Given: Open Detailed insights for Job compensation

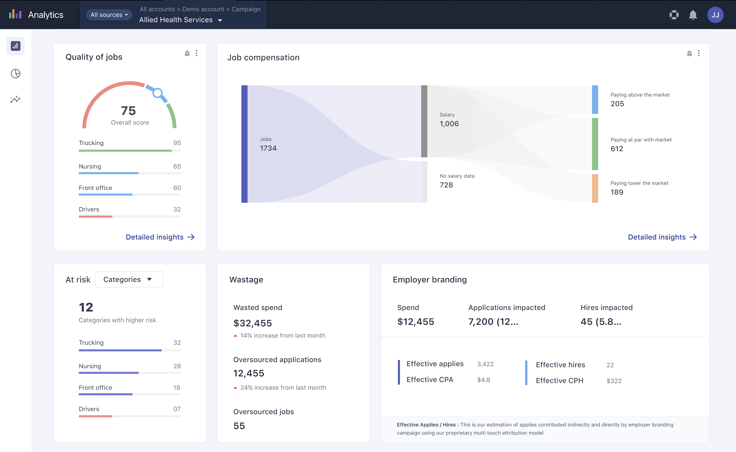Looking at the screenshot, I should [662, 237].
